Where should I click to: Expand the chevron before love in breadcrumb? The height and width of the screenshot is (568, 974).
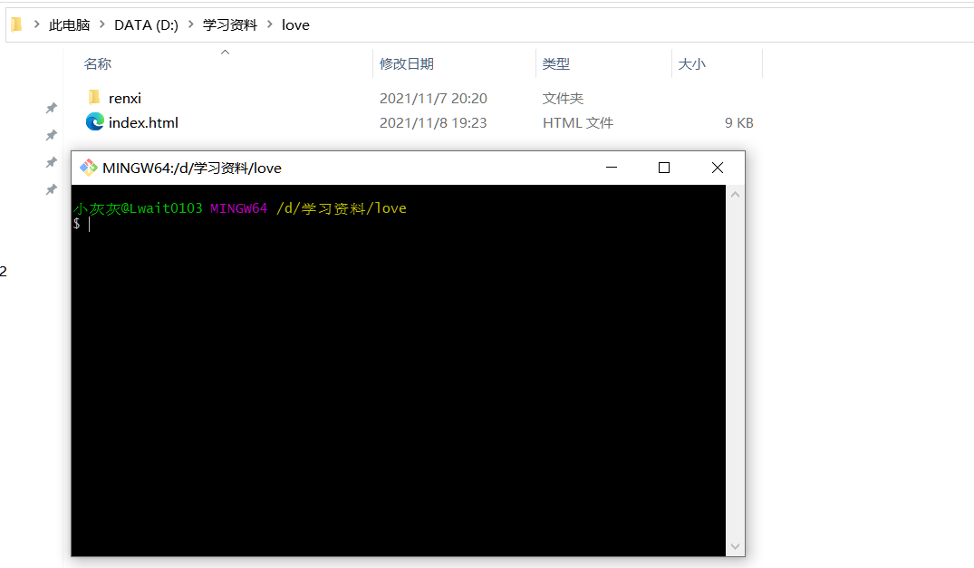pyautogui.click(x=270, y=24)
